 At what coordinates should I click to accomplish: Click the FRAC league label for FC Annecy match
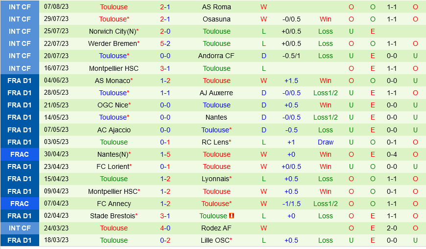[20, 204]
